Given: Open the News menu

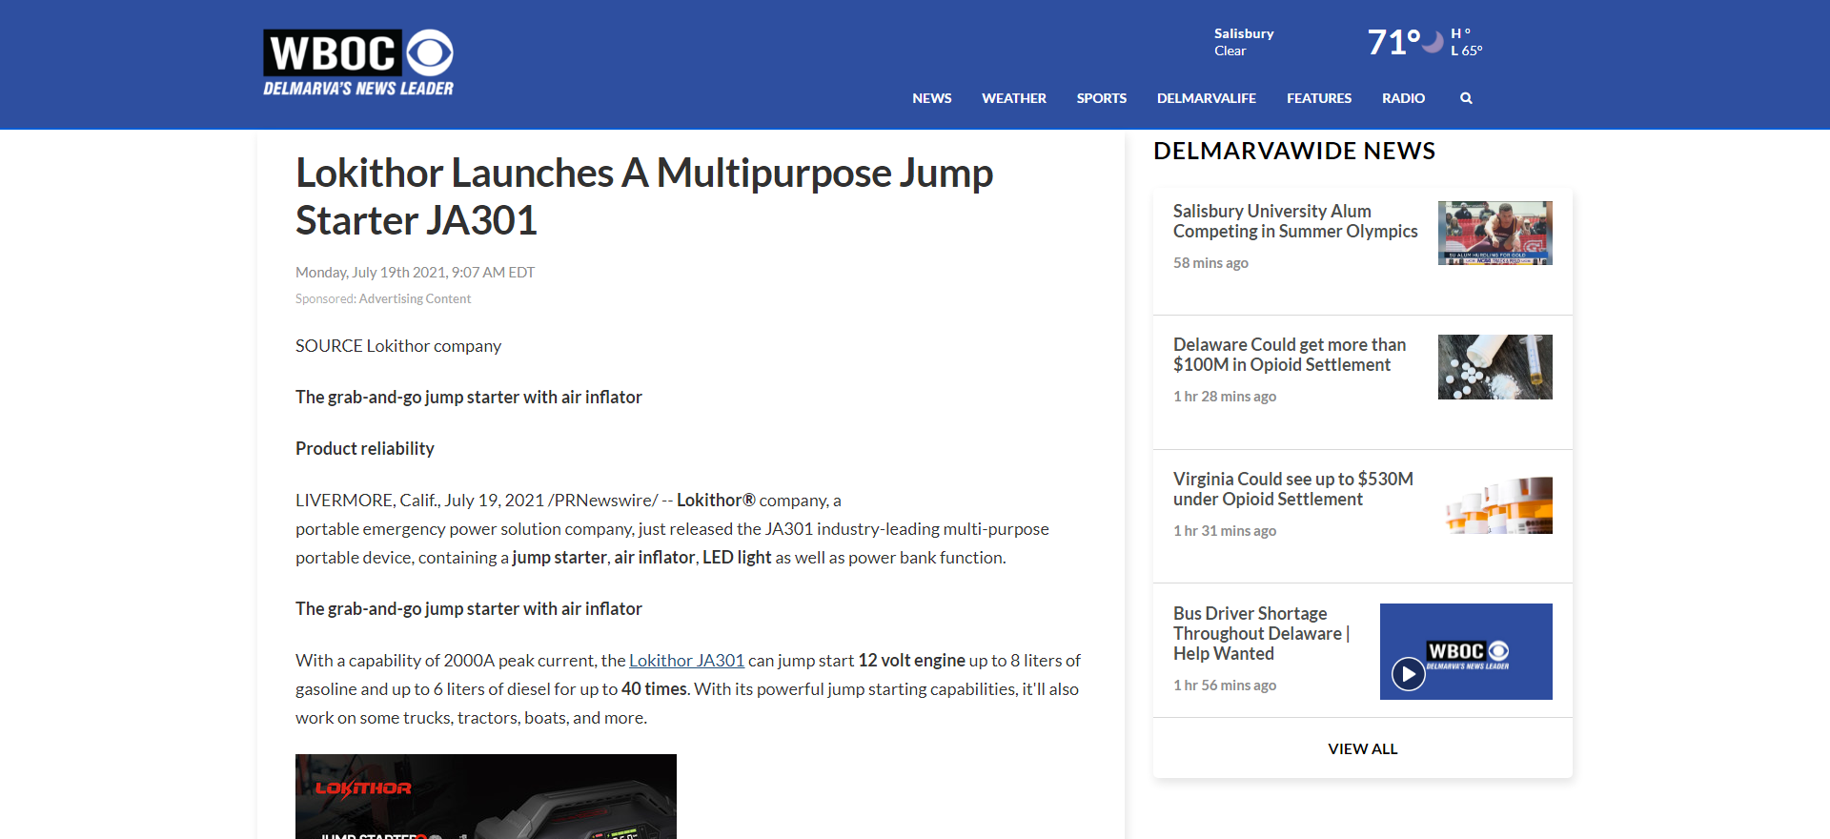Looking at the screenshot, I should (x=931, y=98).
